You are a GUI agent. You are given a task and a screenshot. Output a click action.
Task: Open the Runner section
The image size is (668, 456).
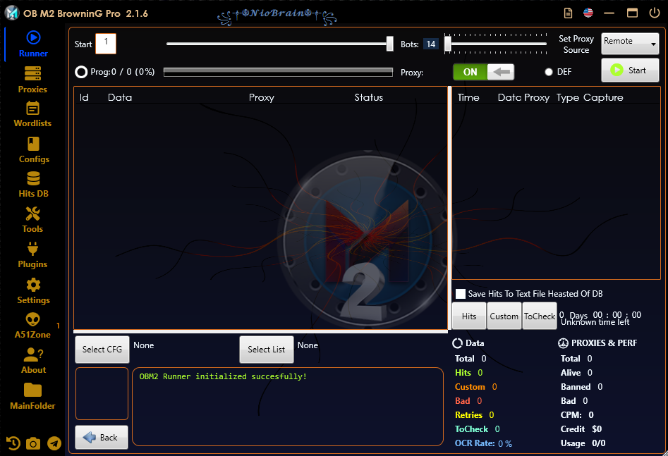click(x=33, y=44)
